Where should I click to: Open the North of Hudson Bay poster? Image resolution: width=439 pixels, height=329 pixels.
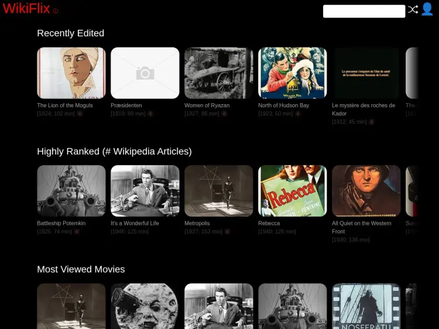293,73
